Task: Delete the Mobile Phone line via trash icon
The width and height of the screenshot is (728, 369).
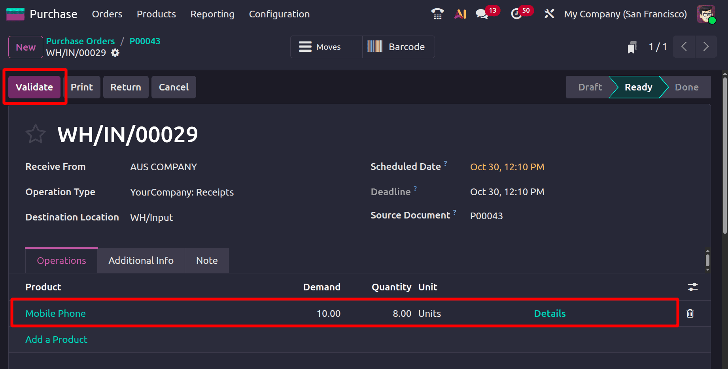Action: [x=690, y=313]
